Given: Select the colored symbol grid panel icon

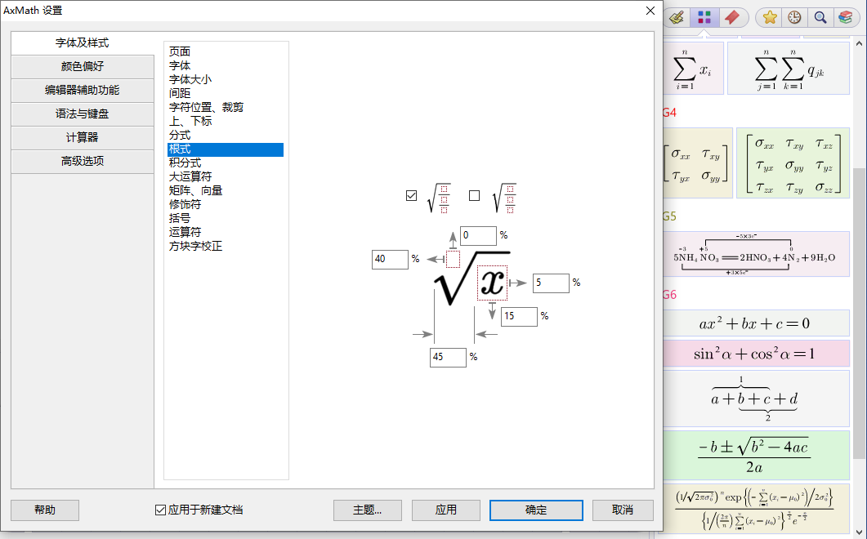Looking at the screenshot, I should [x=704, y=16].
